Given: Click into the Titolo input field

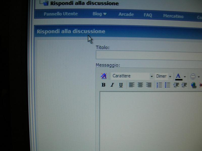Looking at the screenshot, I should 149,55.
